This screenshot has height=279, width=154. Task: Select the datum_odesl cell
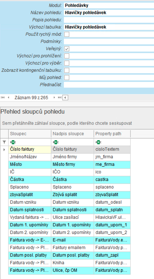click(x=112, y=203)
